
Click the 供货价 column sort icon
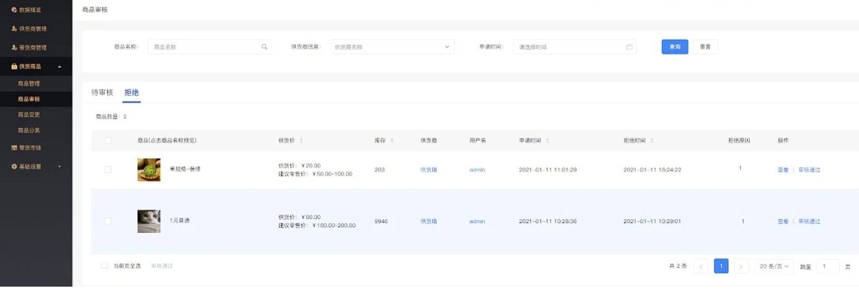coord(302,140)
